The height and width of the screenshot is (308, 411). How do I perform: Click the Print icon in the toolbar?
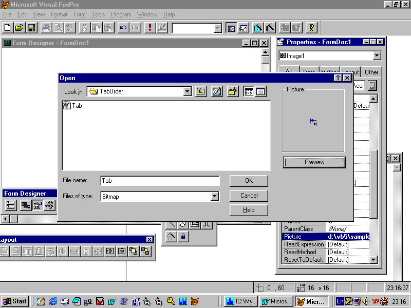(x=46, y=28)
